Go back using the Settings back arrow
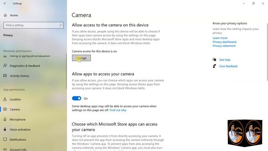Image resolution: width=268 pixels, height=151 pixels. coord(5,3)
